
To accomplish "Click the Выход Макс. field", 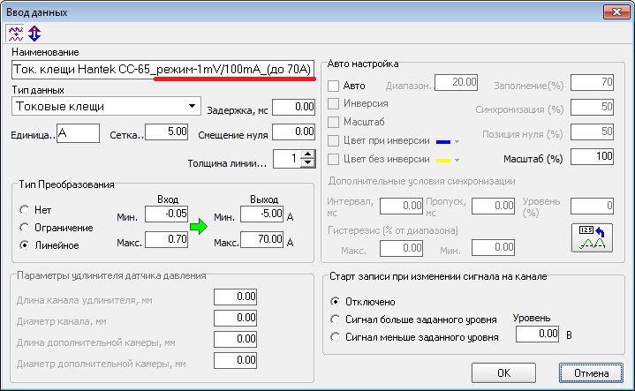I will (x=261, y=239).
